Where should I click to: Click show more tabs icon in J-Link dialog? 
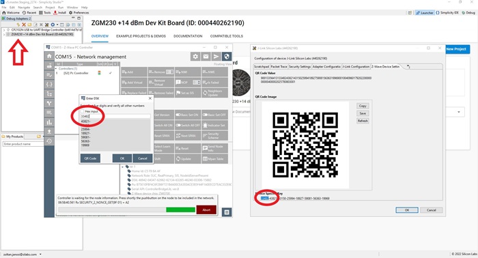(x=408, y=66)
